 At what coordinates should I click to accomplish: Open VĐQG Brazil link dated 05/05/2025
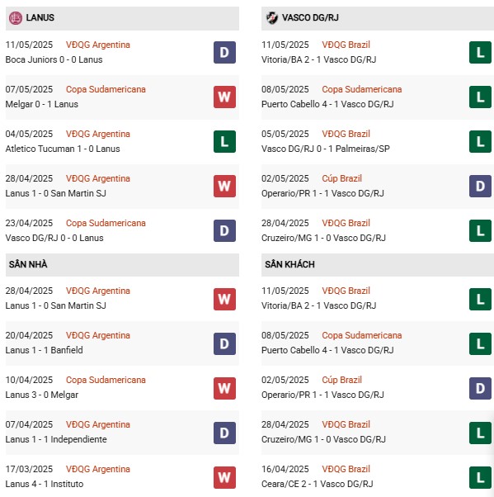(346, 134)
